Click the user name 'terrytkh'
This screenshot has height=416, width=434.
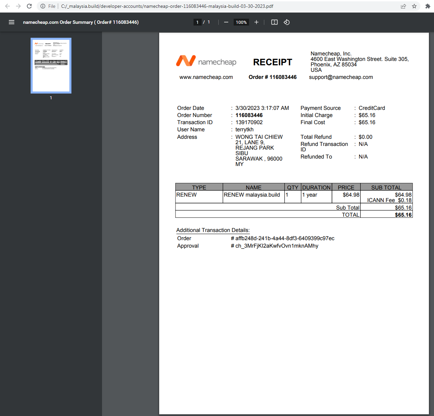pyautogui.click(x=245, y=130)
